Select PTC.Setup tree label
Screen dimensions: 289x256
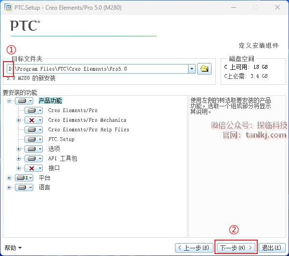[62, 139]
